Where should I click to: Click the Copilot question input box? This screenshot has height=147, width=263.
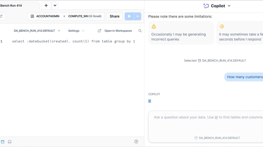click(x=205, y=126)
